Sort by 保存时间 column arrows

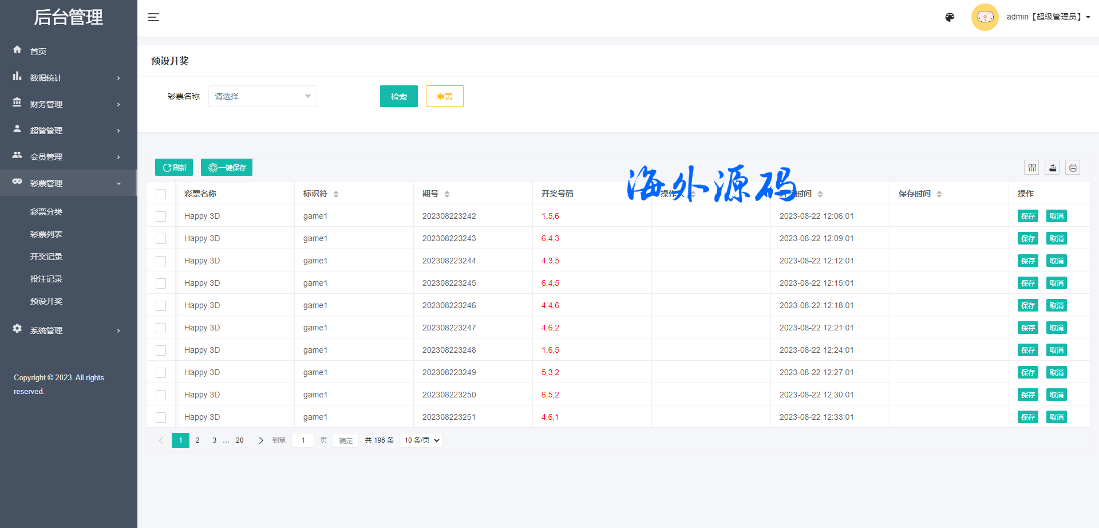click(x=939, y=194)
